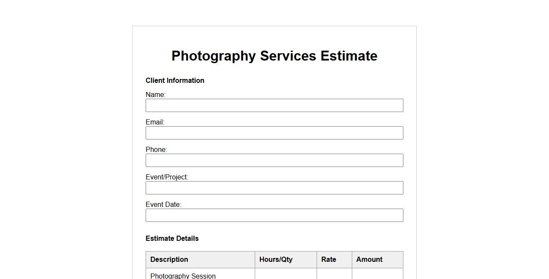The width and height of the screenshot is (549, 279).
Task: Click the "Email:" field label
Action: click(155, 122)
